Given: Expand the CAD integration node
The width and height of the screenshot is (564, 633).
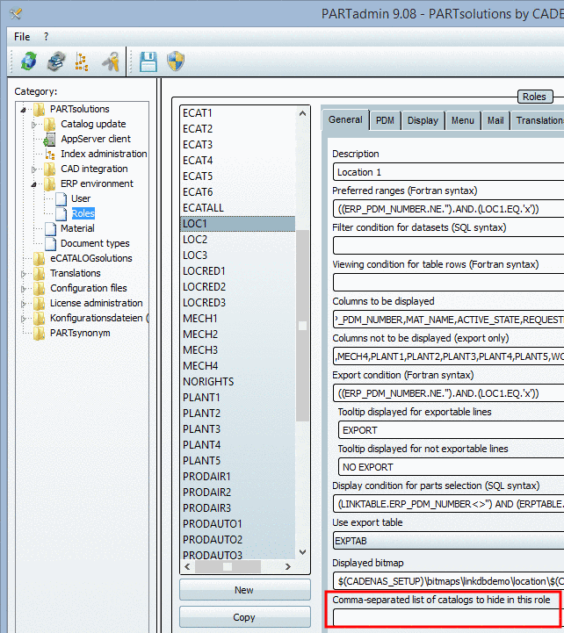Looking at the screenshot, I should 34,169.
